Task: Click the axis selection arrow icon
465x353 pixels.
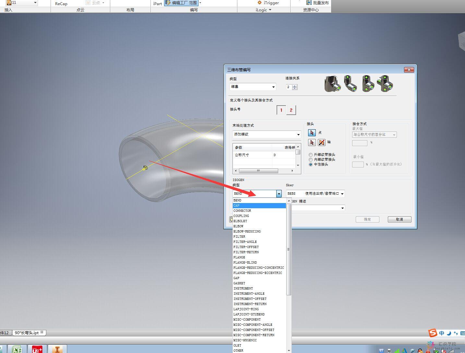Action: click(312, 142)
